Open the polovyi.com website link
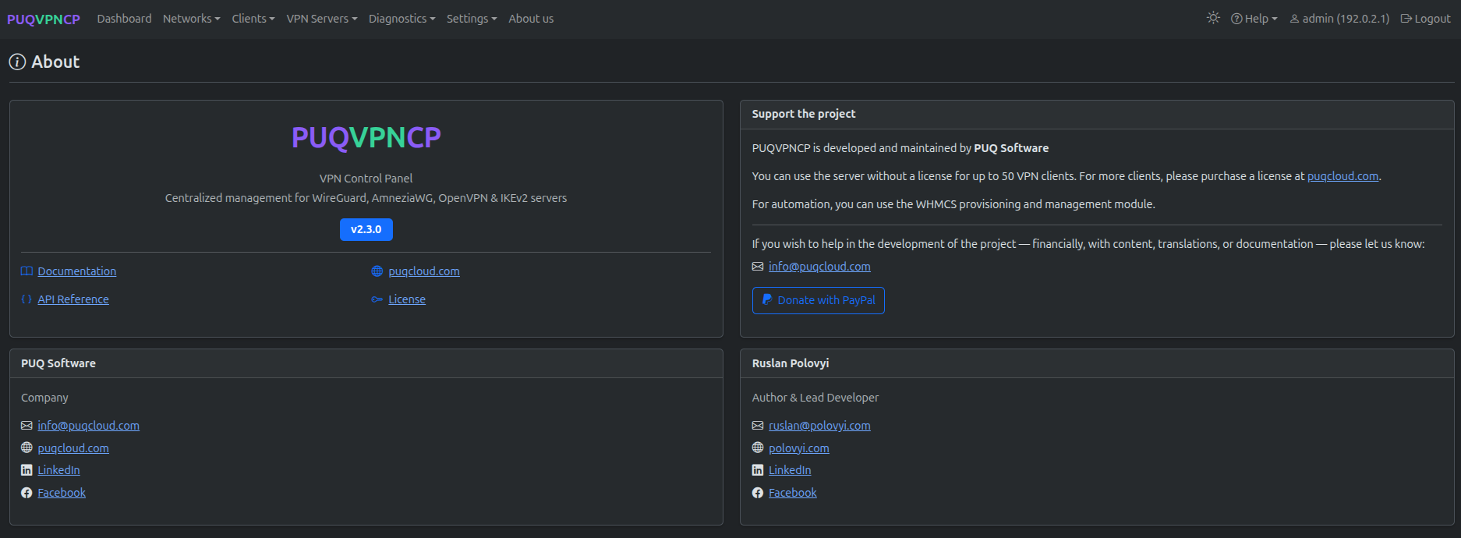The image size is (1461, 538). 799,448
